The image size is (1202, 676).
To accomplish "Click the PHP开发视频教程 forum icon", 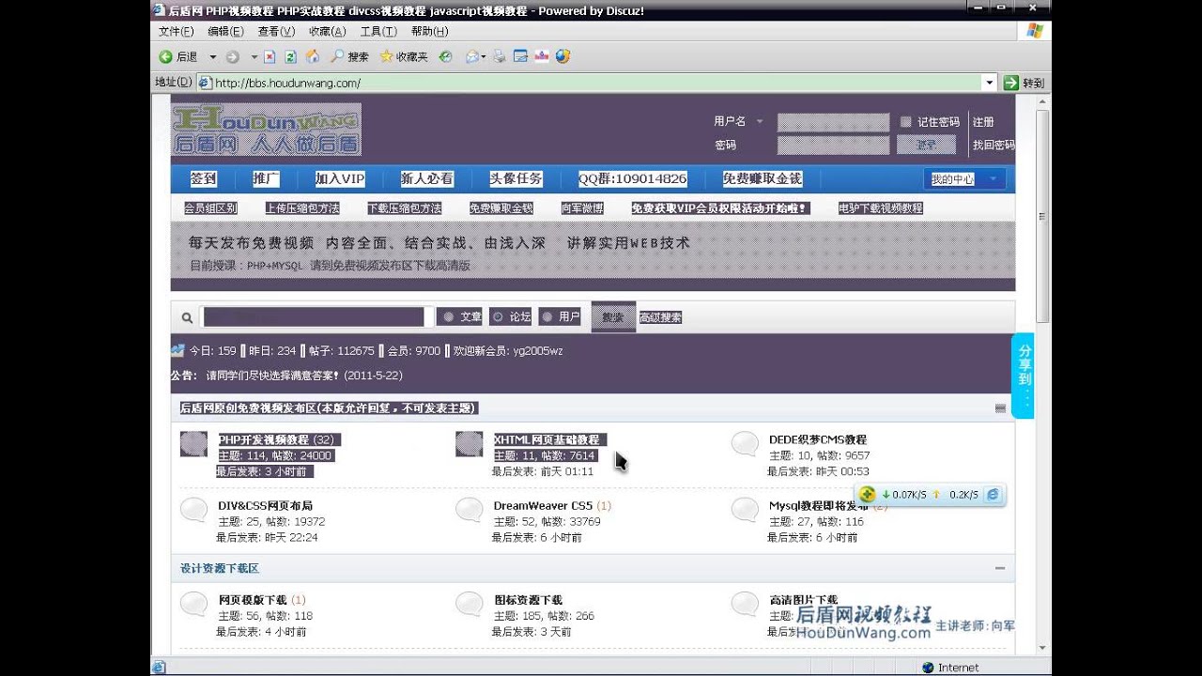I will coord(193,444).
